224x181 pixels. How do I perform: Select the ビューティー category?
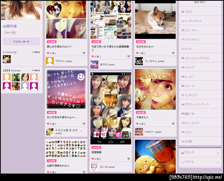point(200,30)
